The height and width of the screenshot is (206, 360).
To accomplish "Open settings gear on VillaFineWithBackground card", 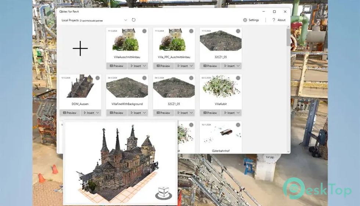I will [144, 78].
